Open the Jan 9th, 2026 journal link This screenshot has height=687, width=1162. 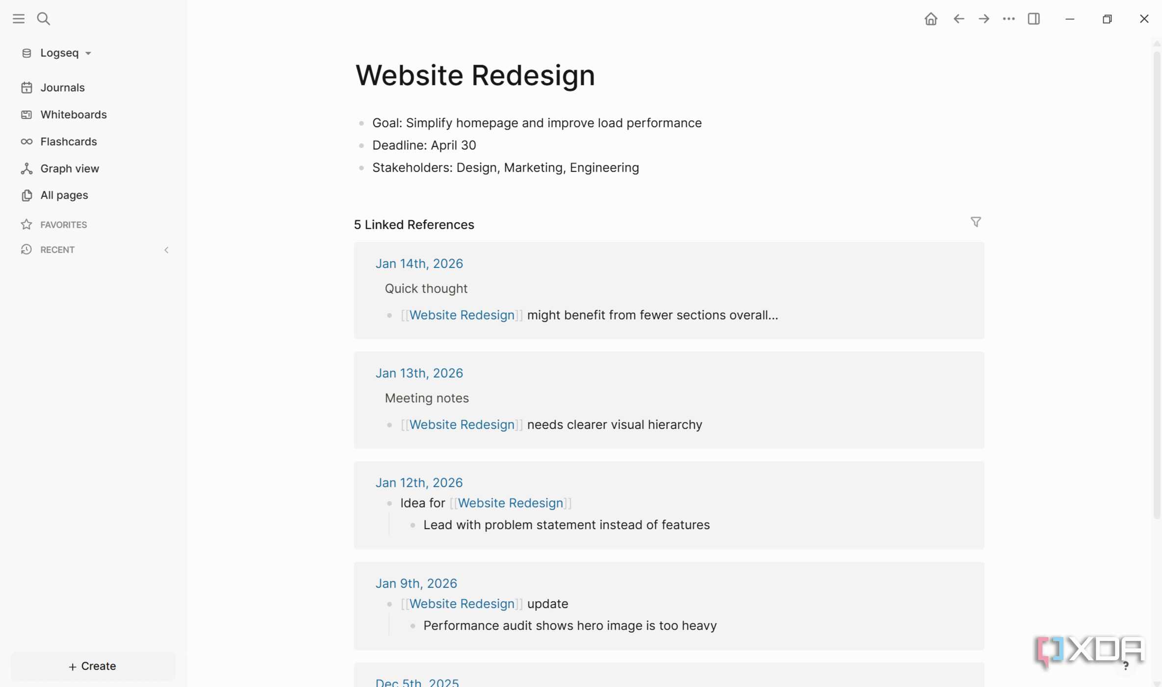(416, 583)
